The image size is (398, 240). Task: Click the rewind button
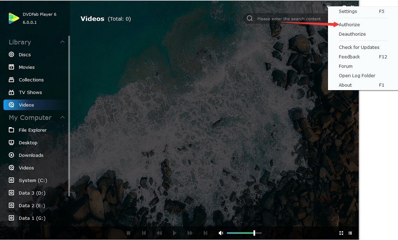click(159, 233)
